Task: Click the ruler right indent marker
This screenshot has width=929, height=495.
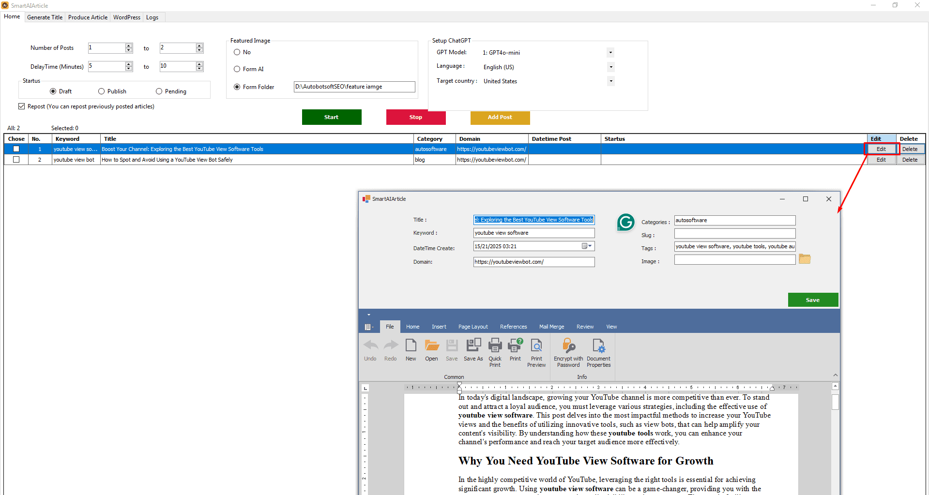Action: click(x=772, y=388)
